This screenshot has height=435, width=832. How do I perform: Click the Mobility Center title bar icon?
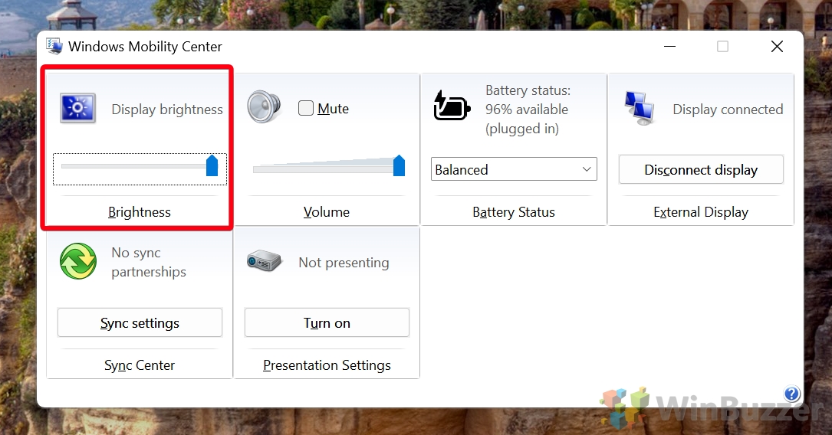54,46
